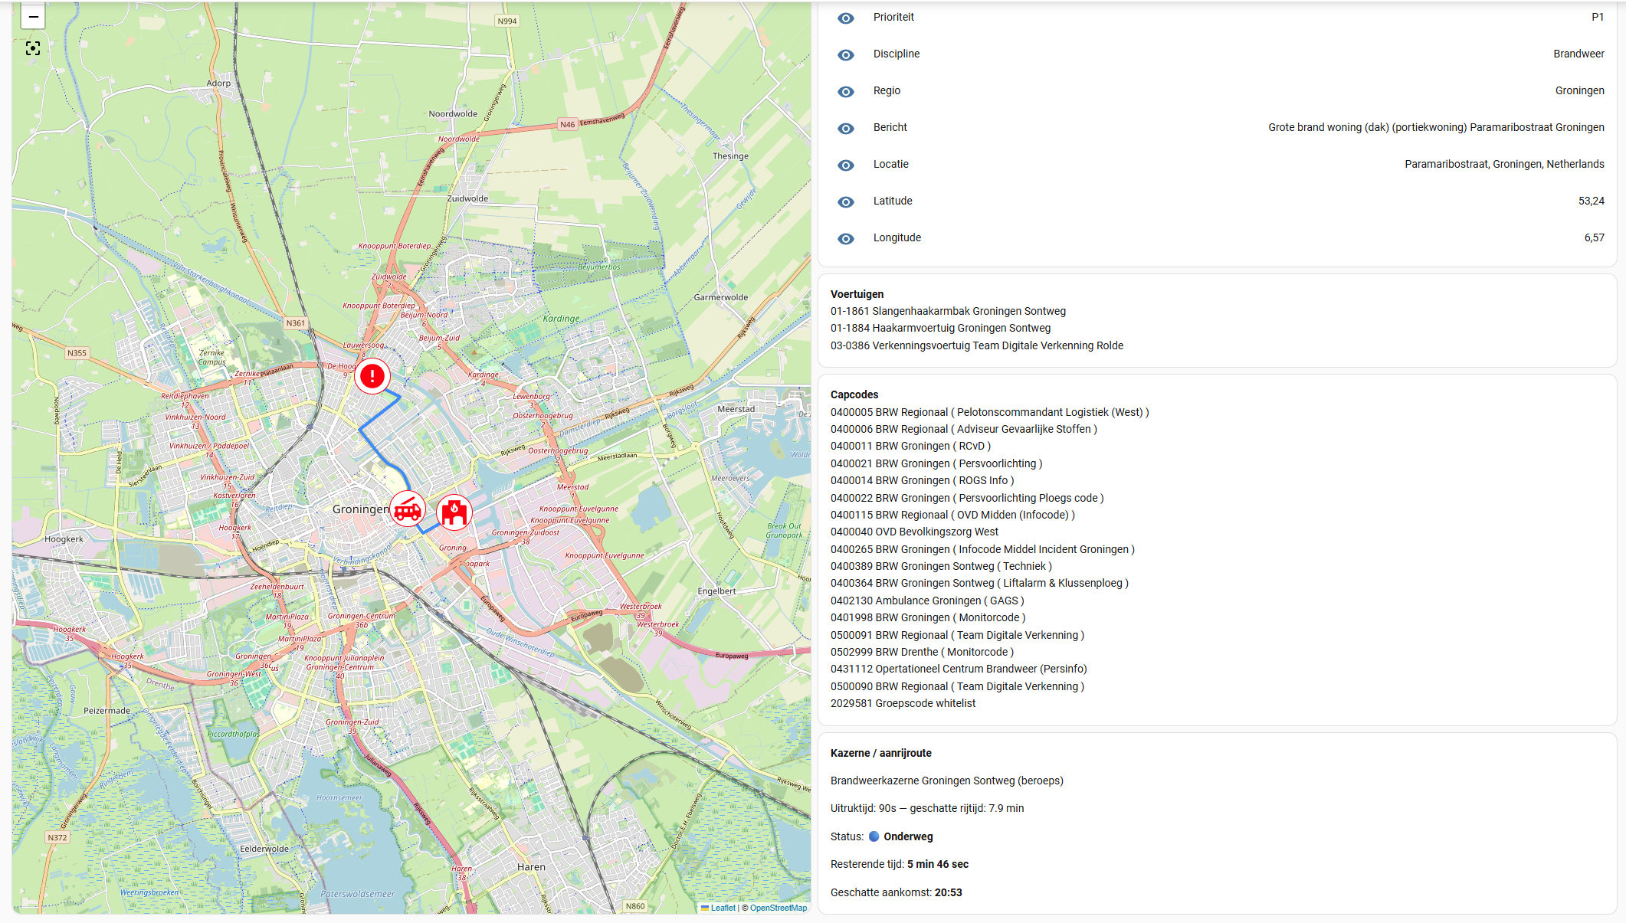The image size is (1626, 923).
Task: Toggle eye icon beside Longitude
Action: click(846, 238)
